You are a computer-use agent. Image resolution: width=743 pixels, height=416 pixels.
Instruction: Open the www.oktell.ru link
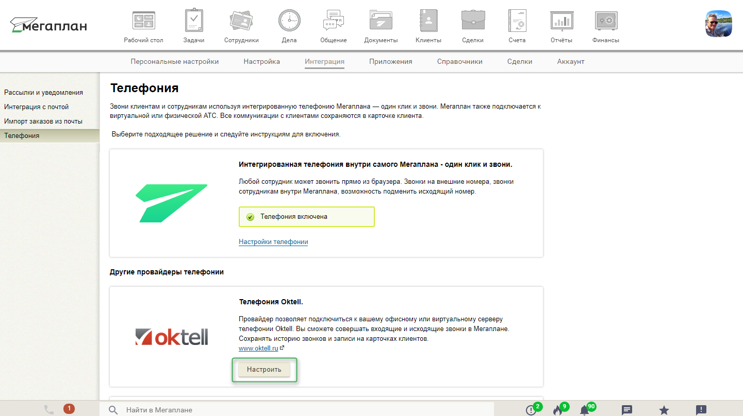(x=258, y=349)
